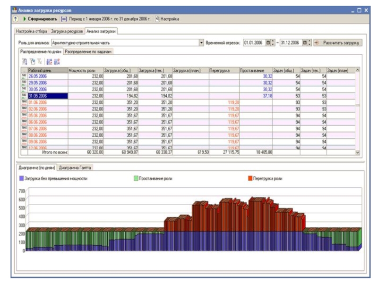Open the Распределение по задачам tab
The width and height of the screenshot is (378, 283).
pos(88,51)
